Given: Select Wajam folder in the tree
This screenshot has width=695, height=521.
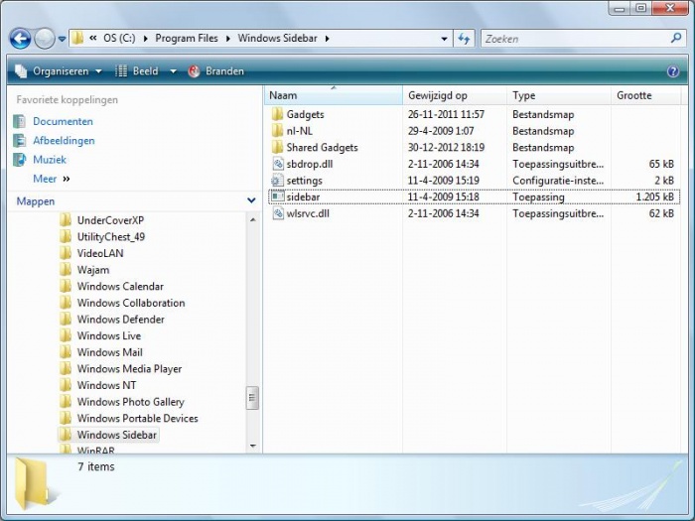Looking at the screenshot, I should pos(93,270).
